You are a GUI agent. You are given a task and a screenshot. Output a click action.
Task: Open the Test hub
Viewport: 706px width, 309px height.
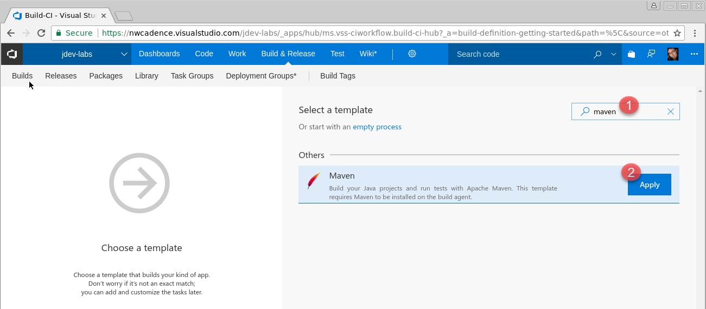(338, 54)
